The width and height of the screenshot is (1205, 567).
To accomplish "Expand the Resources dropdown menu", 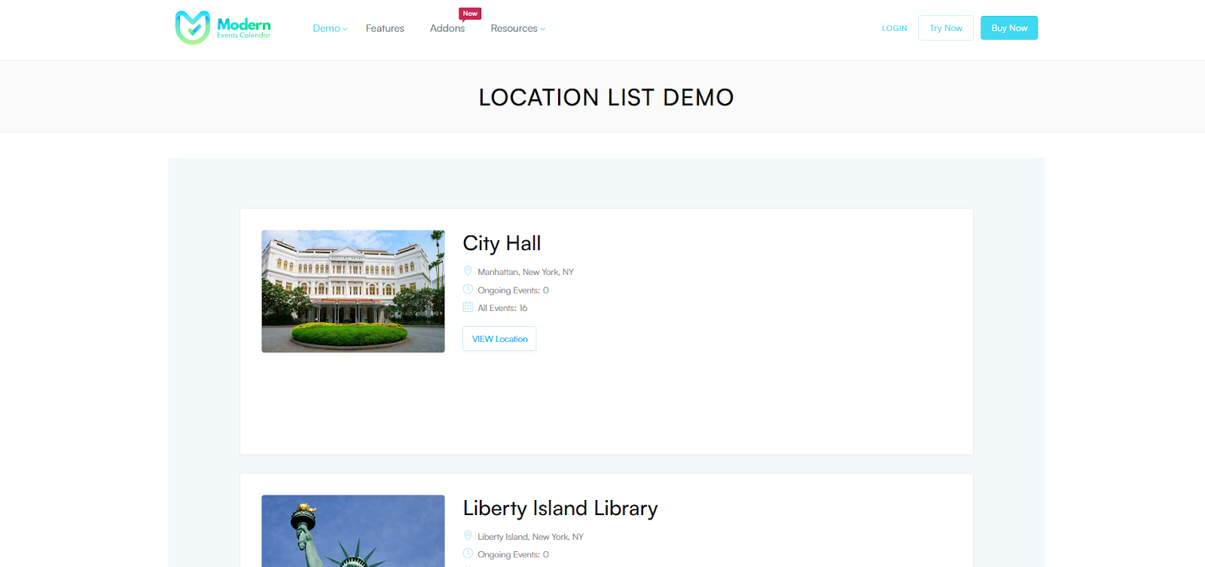I will (517, 29).
